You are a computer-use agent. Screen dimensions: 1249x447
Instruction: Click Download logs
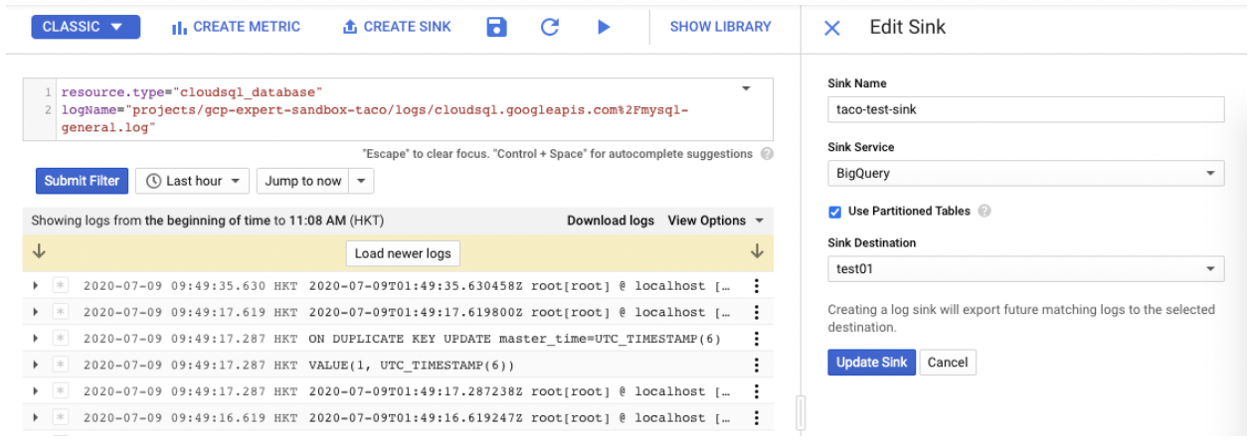[611, 221]
